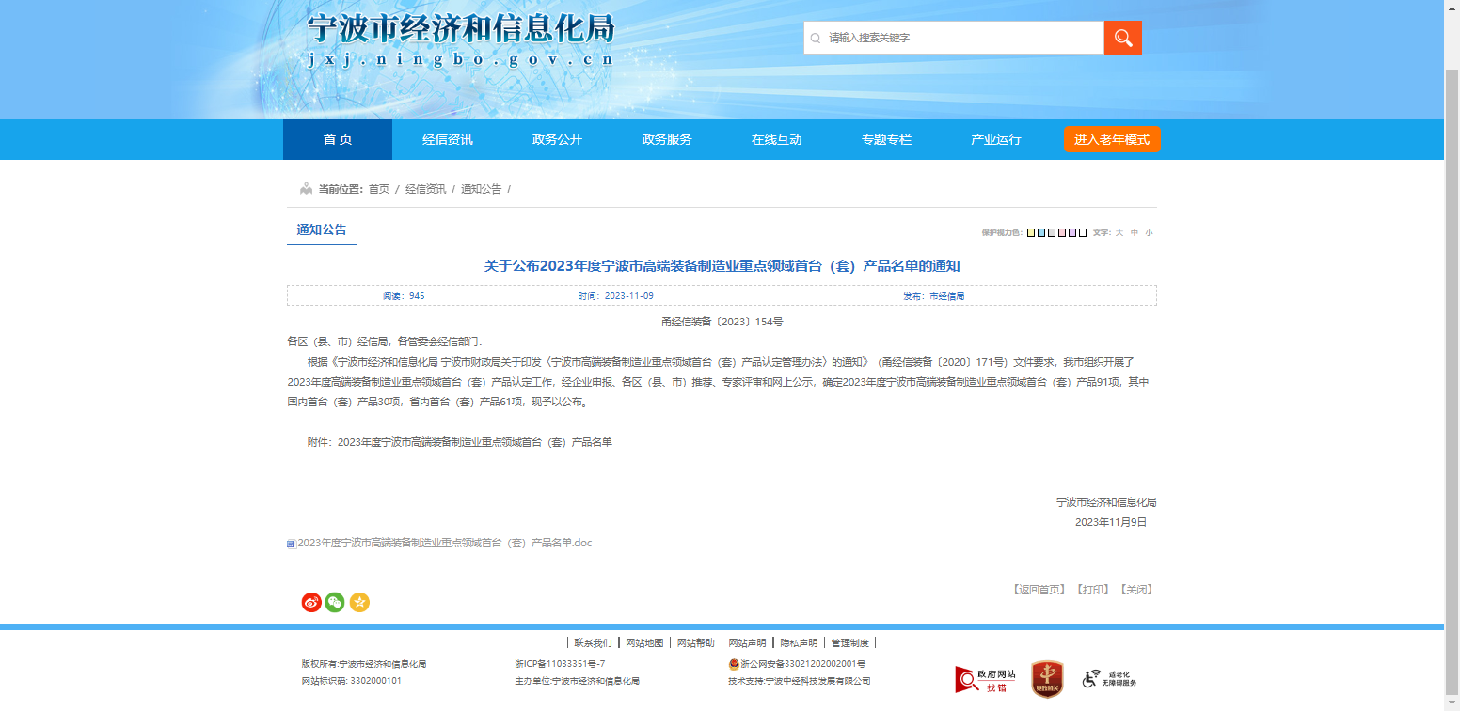Share the notice via the Weibo icon
1460x711 pixels.
coord(311,602)
